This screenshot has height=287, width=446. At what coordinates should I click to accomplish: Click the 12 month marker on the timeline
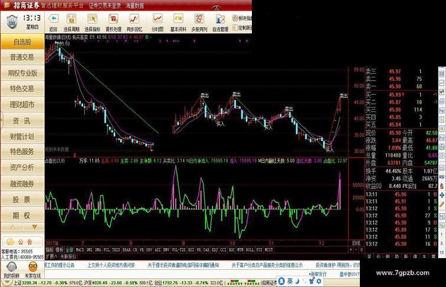(322, 243)
